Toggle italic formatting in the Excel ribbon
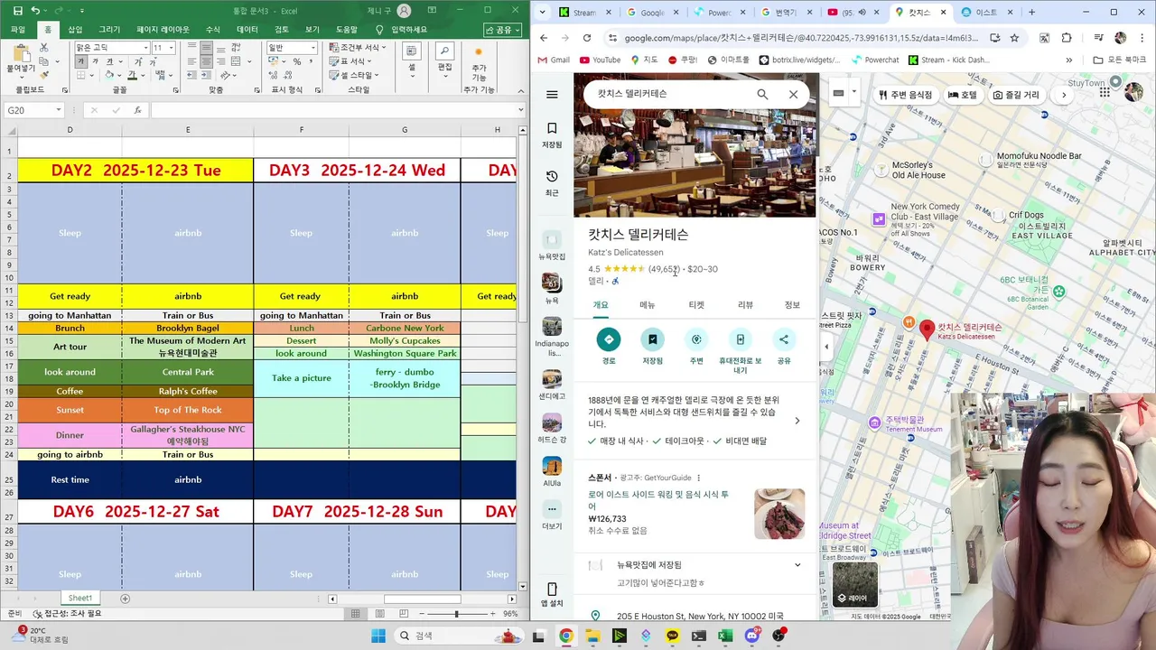This screenshot has width=1156, height=650. click(97, 61)
